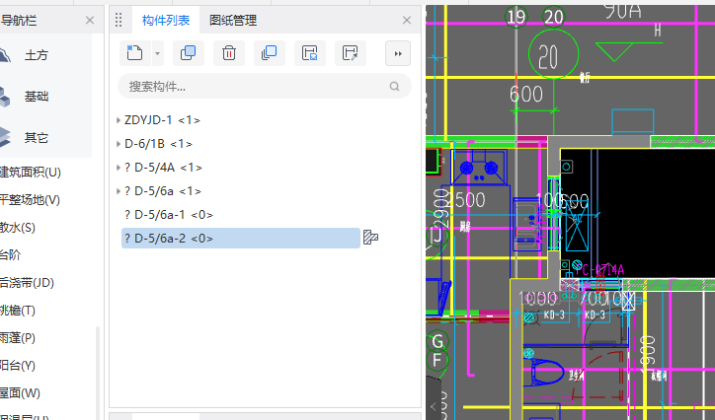Click the hatch icon beside D-5/6a-2
715x420 pixels.
[370, 238]
